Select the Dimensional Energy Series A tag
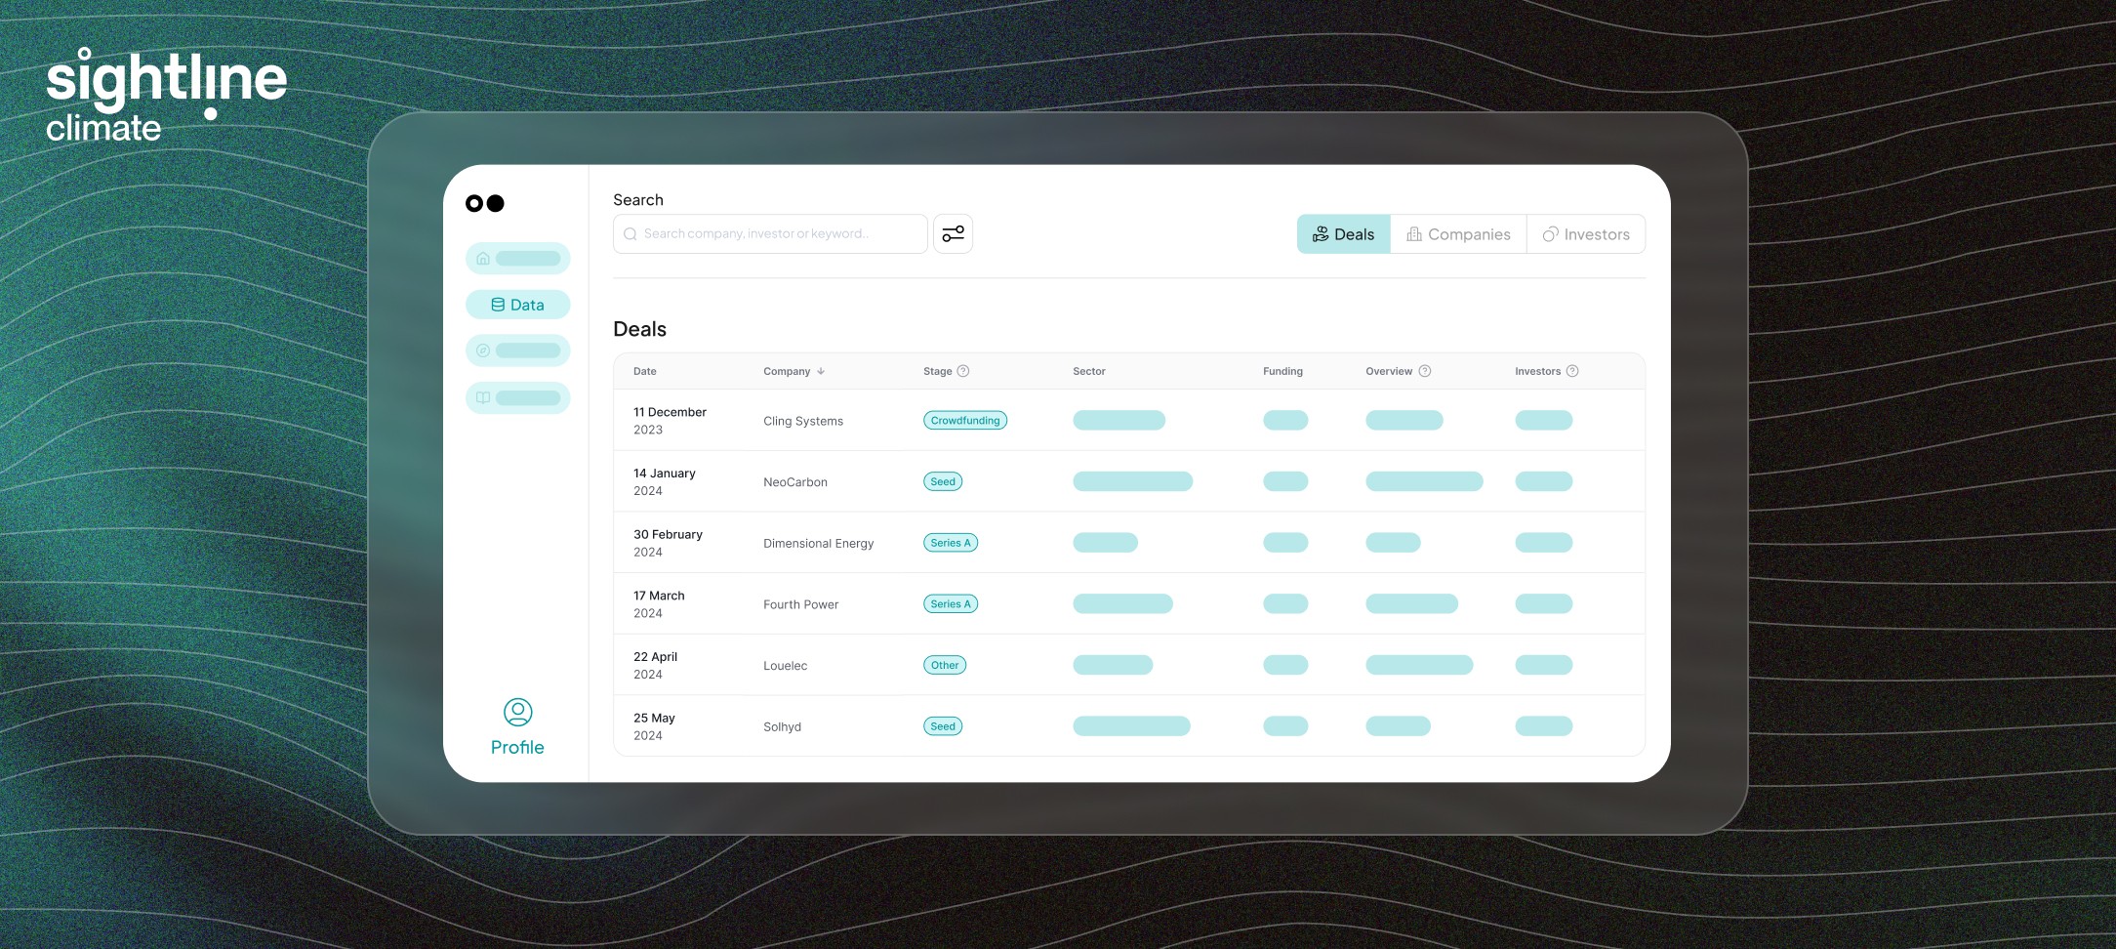2116x949 pixels. 951,543
